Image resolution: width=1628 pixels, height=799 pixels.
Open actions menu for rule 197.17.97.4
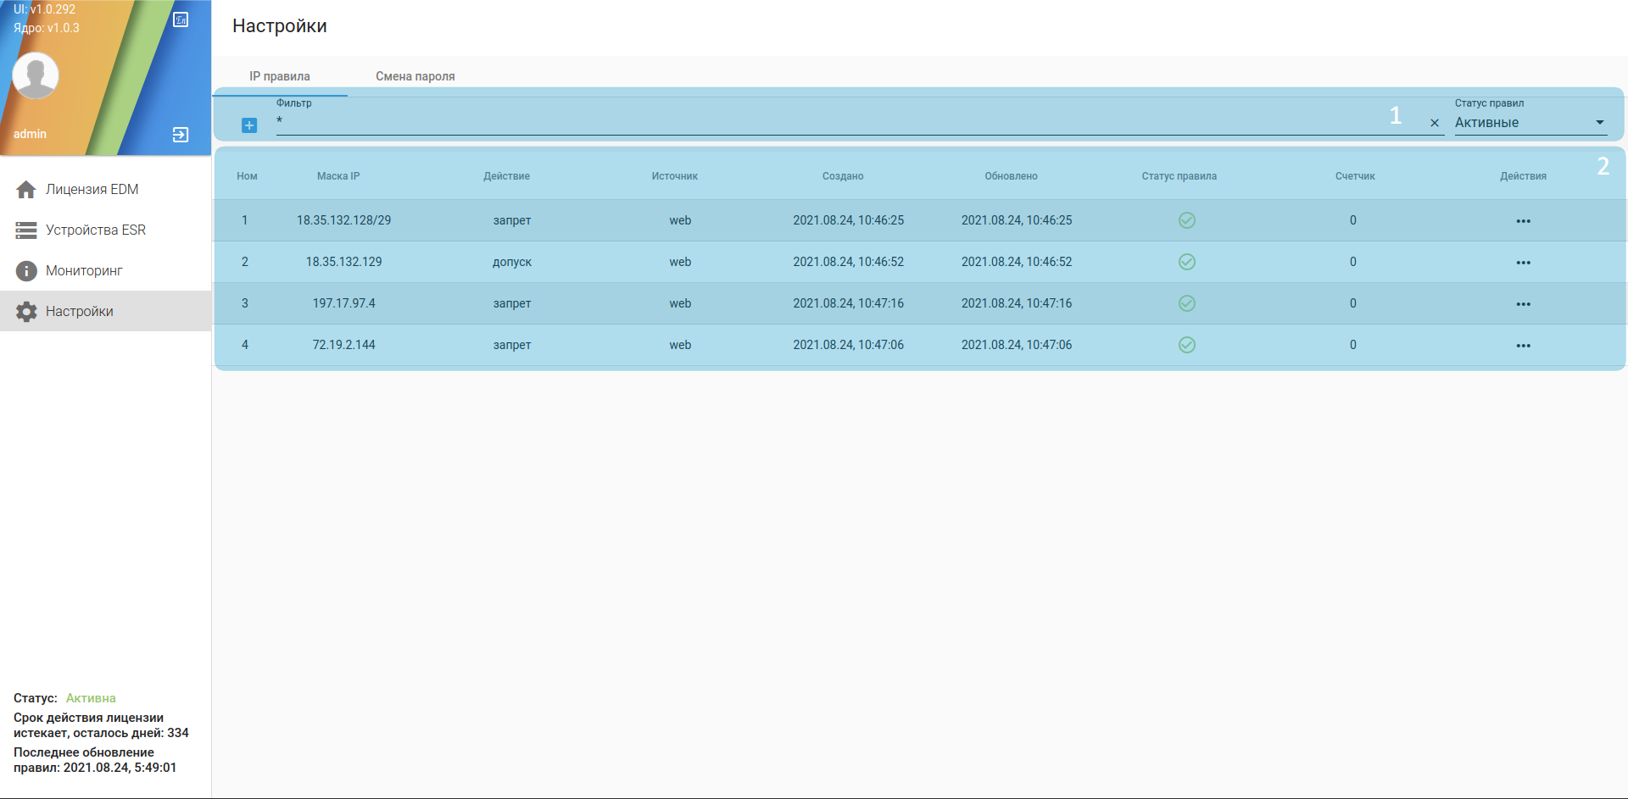tap(1524, 304)
